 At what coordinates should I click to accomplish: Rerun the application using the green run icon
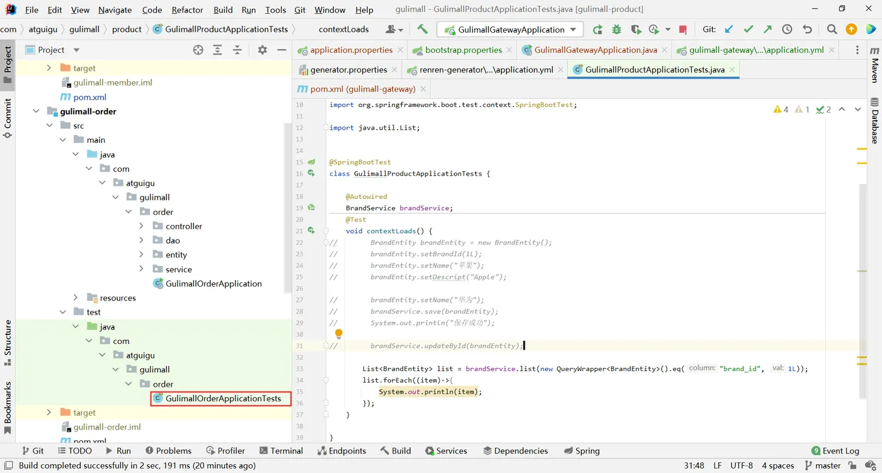coord(597,30)
